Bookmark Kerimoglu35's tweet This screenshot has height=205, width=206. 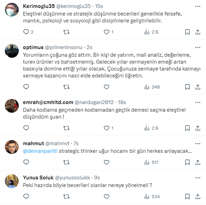(187, 32)
